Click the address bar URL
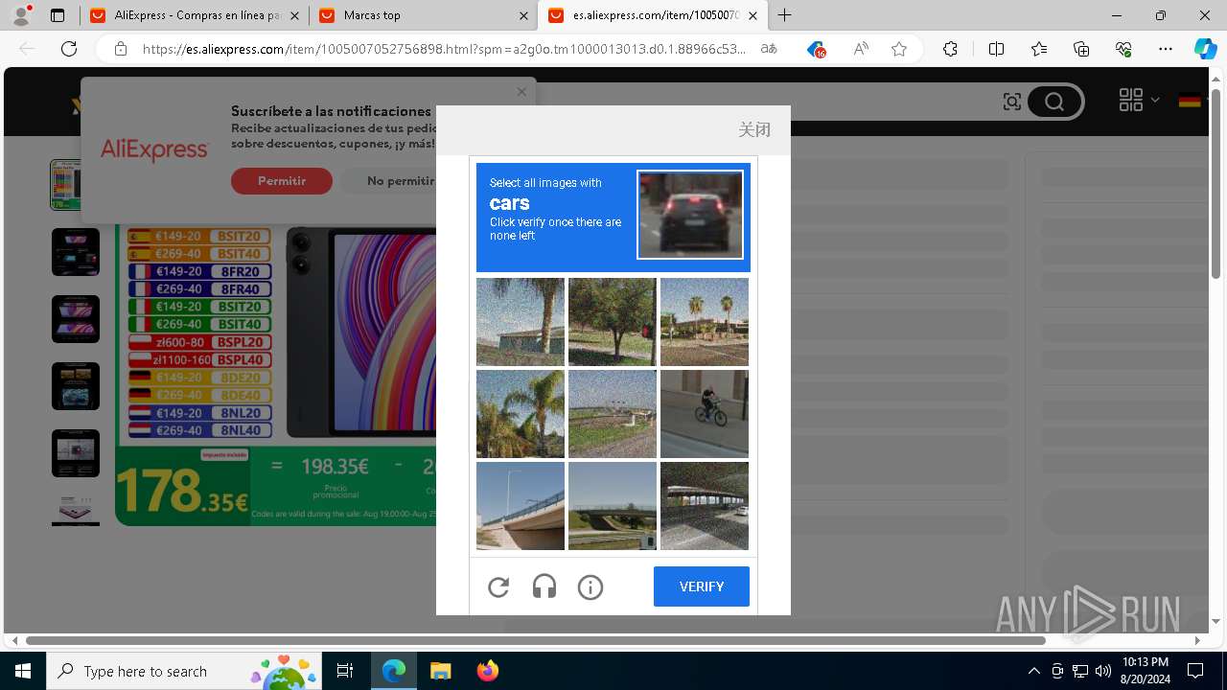Screen dimensions: 1227x690 click(444, 49)
